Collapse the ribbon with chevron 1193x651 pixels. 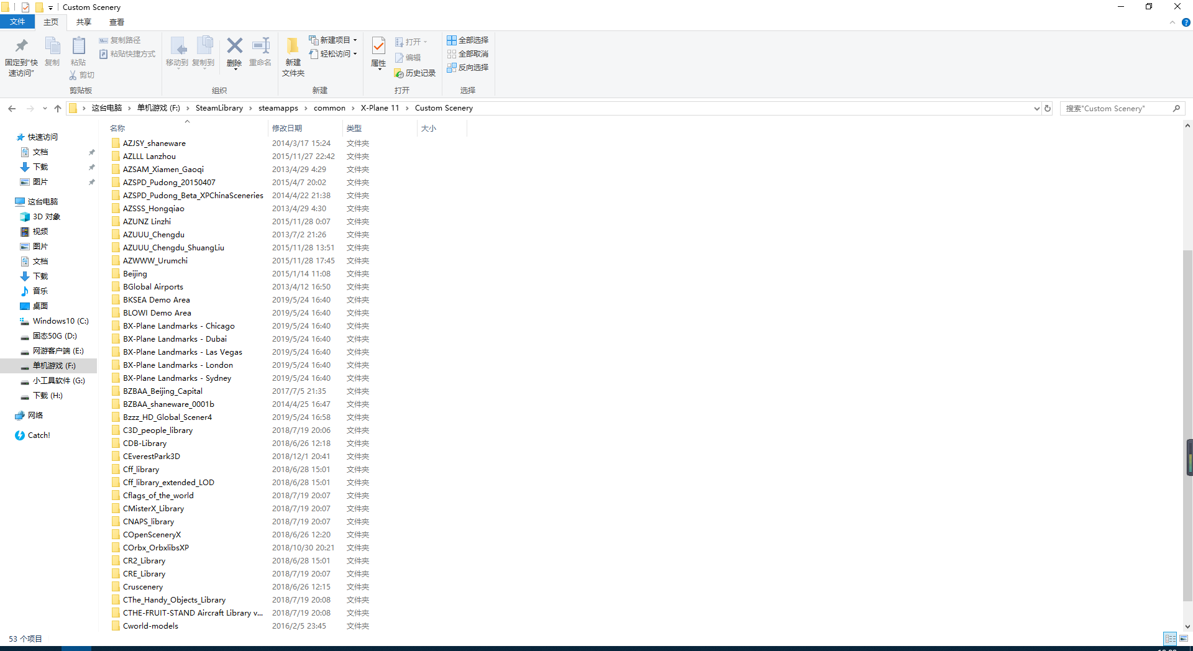(x=1172, y=22)
